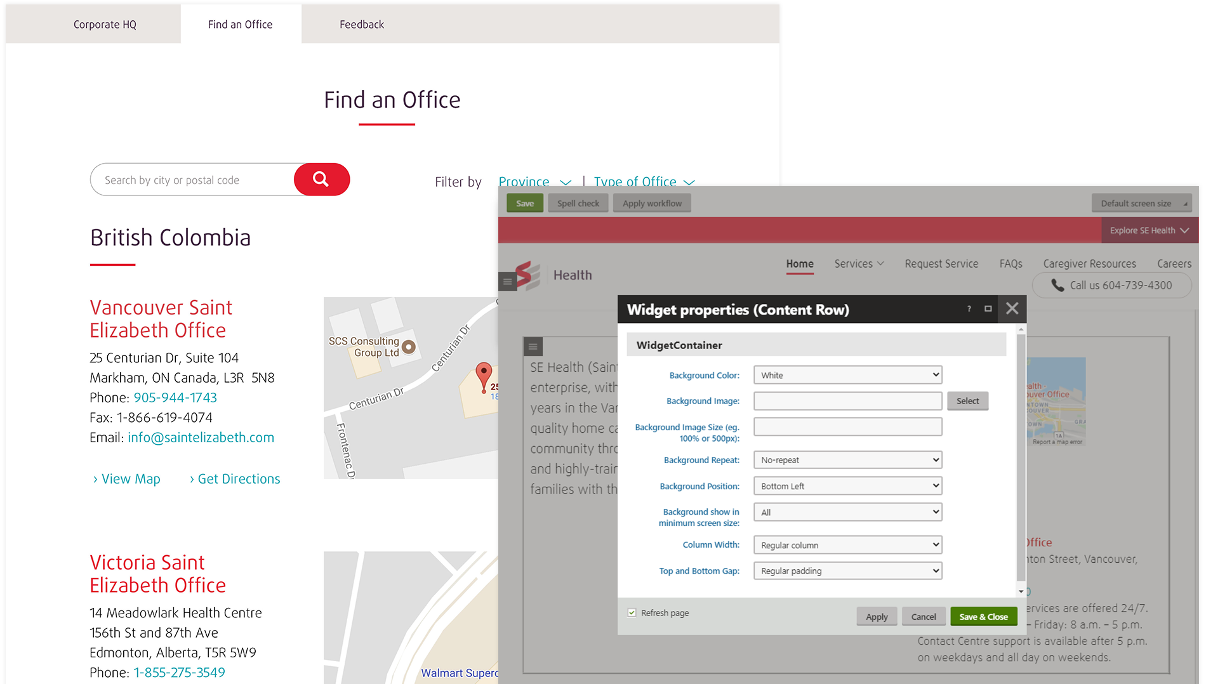Viewport: 1206px width, 684px height.
Task: Click the help question mark in dialog header
Action: [x=969, y=309]
